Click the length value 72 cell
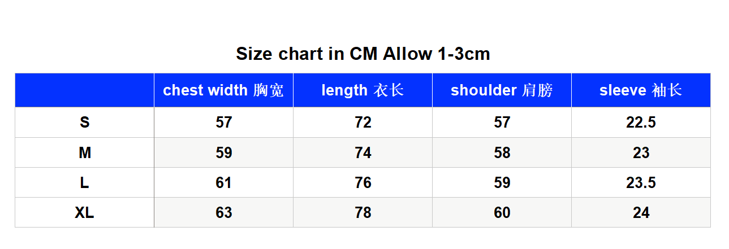729x249 pixels. pyautogui.click(x=363, y=123)
